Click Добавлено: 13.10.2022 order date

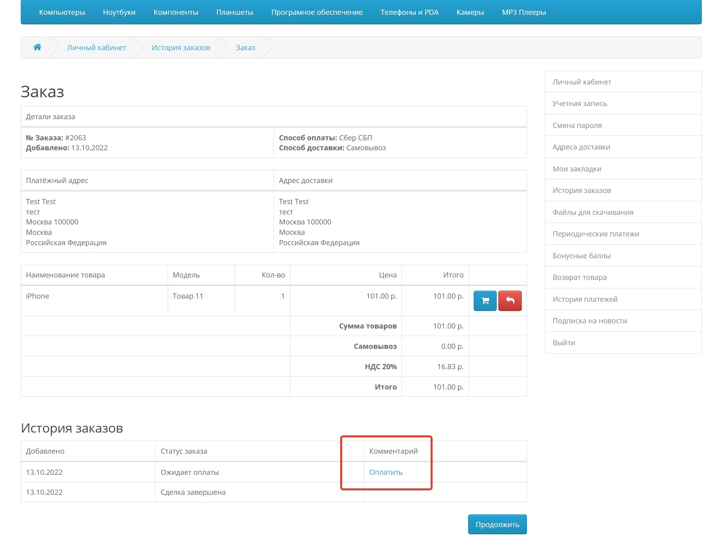67,148
